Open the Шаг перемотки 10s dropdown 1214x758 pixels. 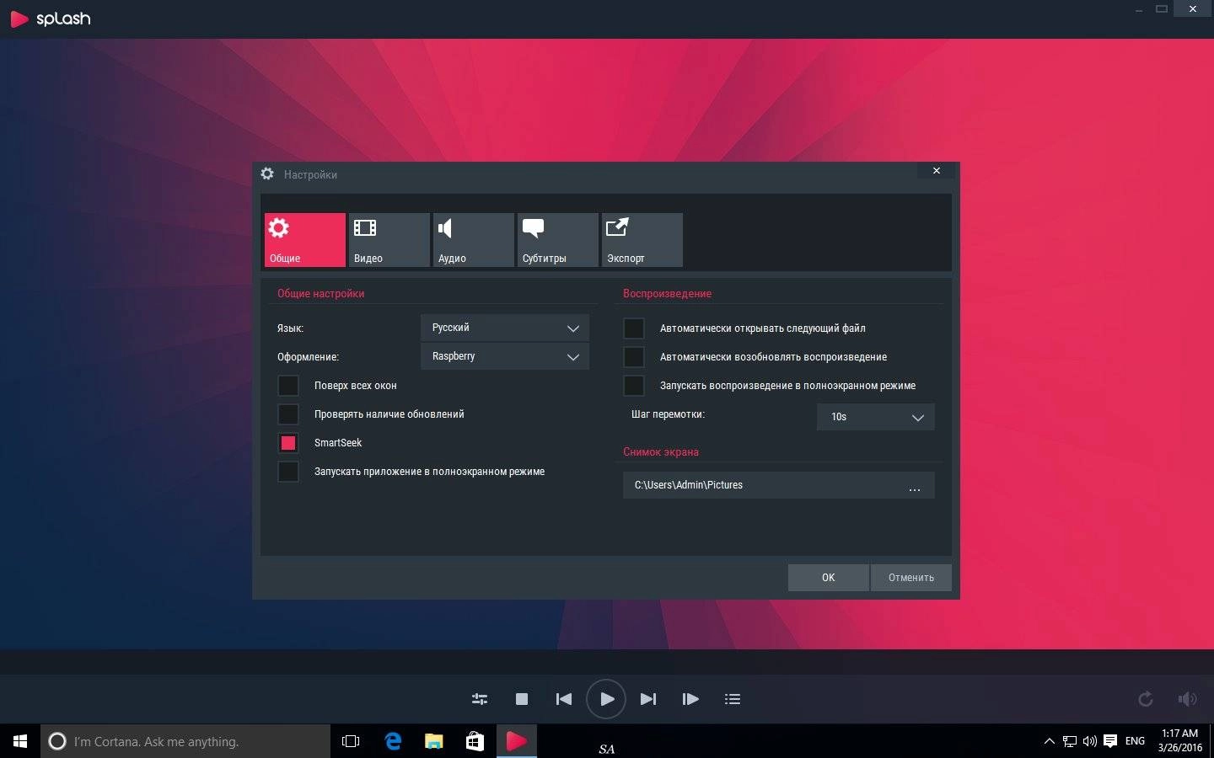point(876,417)
